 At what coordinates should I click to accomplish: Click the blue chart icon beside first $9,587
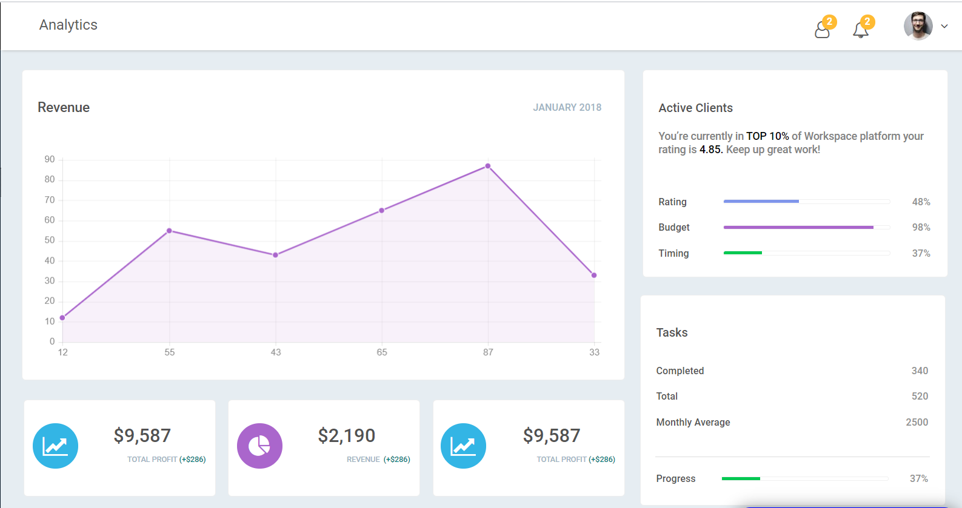pos(55,446)
